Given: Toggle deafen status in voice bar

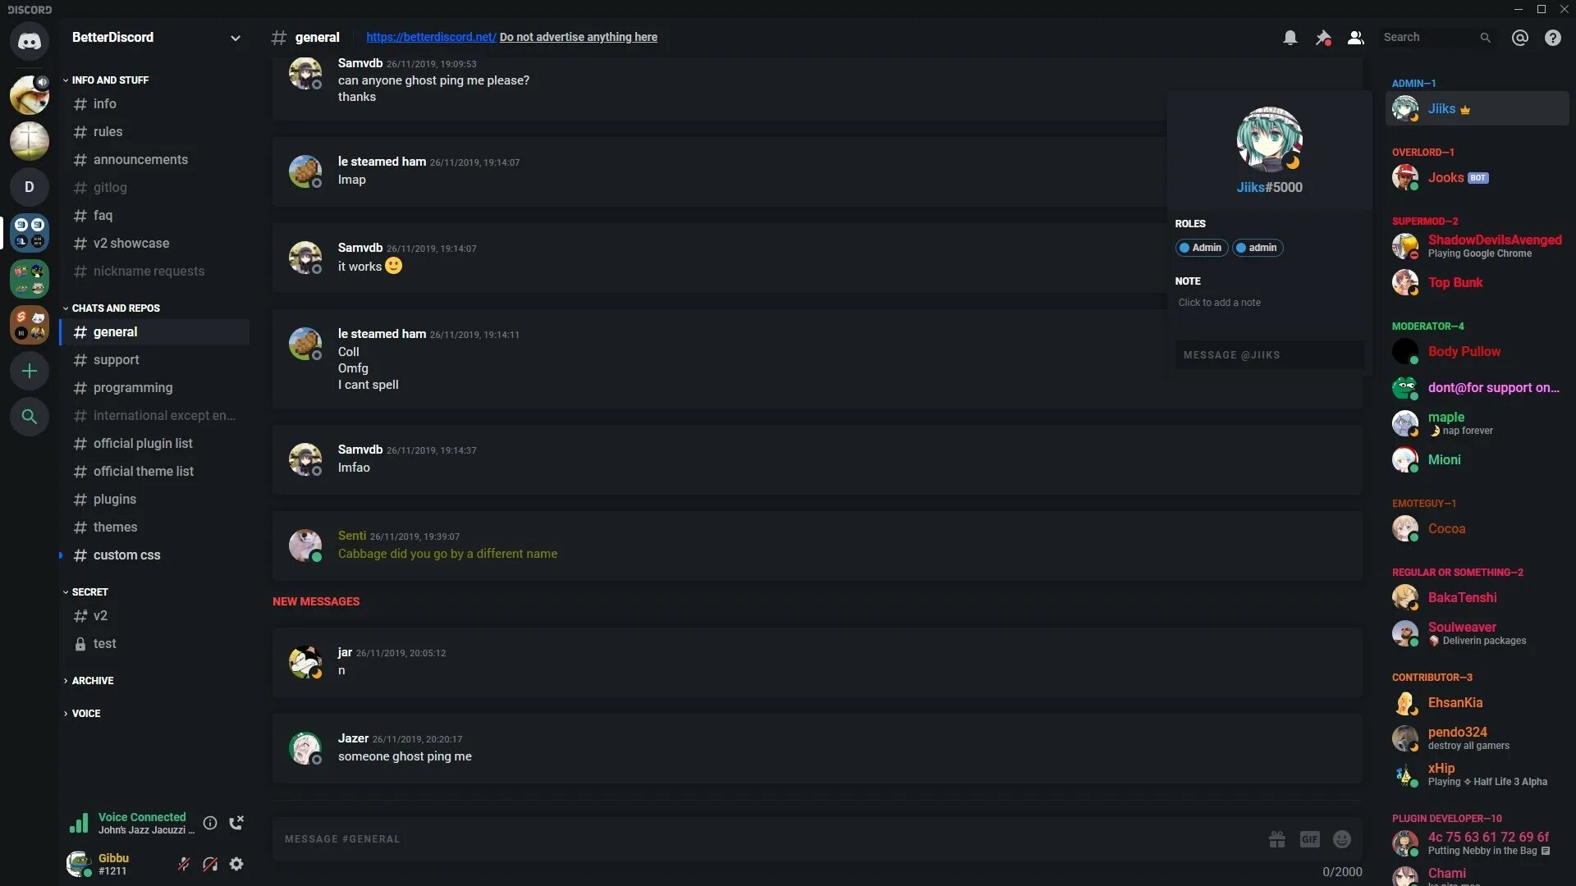Looking at the screenshot, I should coord(209,865).
